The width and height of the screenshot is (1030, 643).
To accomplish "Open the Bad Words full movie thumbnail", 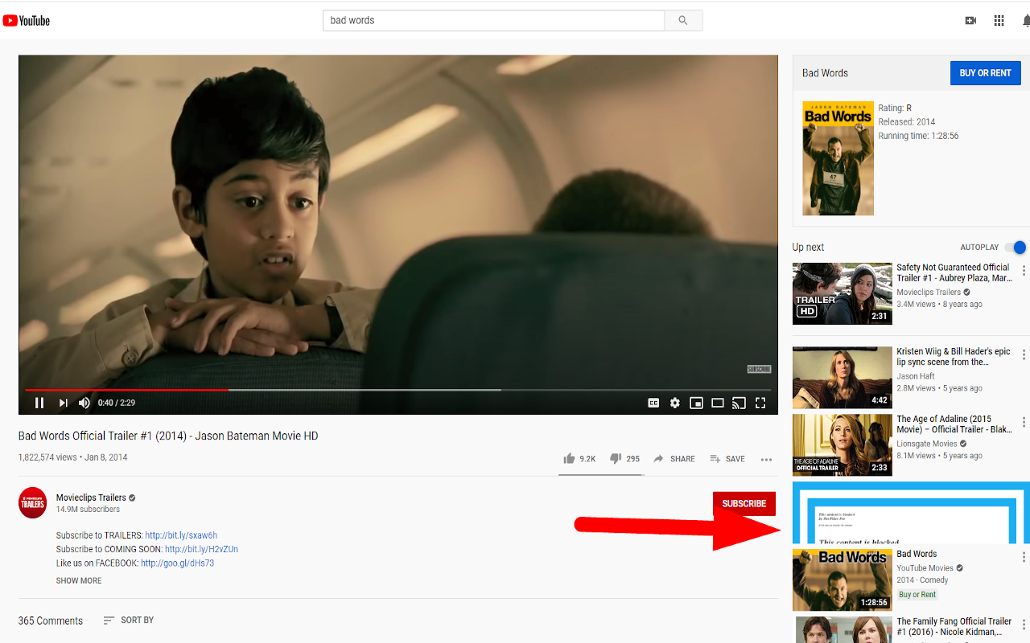I will (843, 580).
